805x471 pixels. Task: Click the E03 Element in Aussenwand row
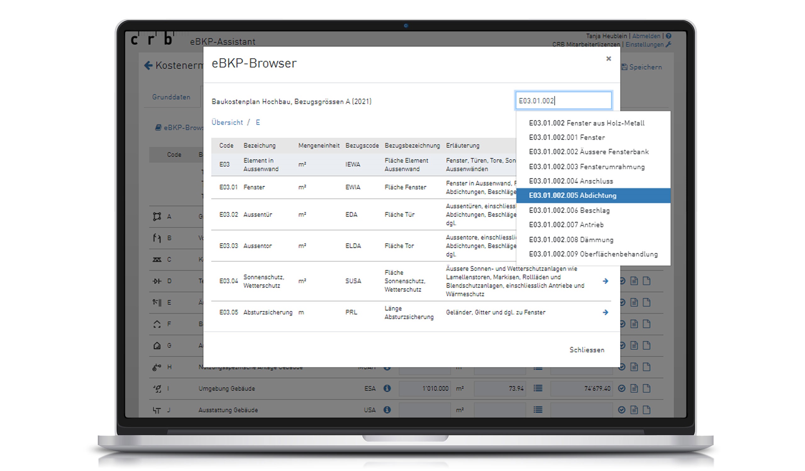(x=364, y=165)
